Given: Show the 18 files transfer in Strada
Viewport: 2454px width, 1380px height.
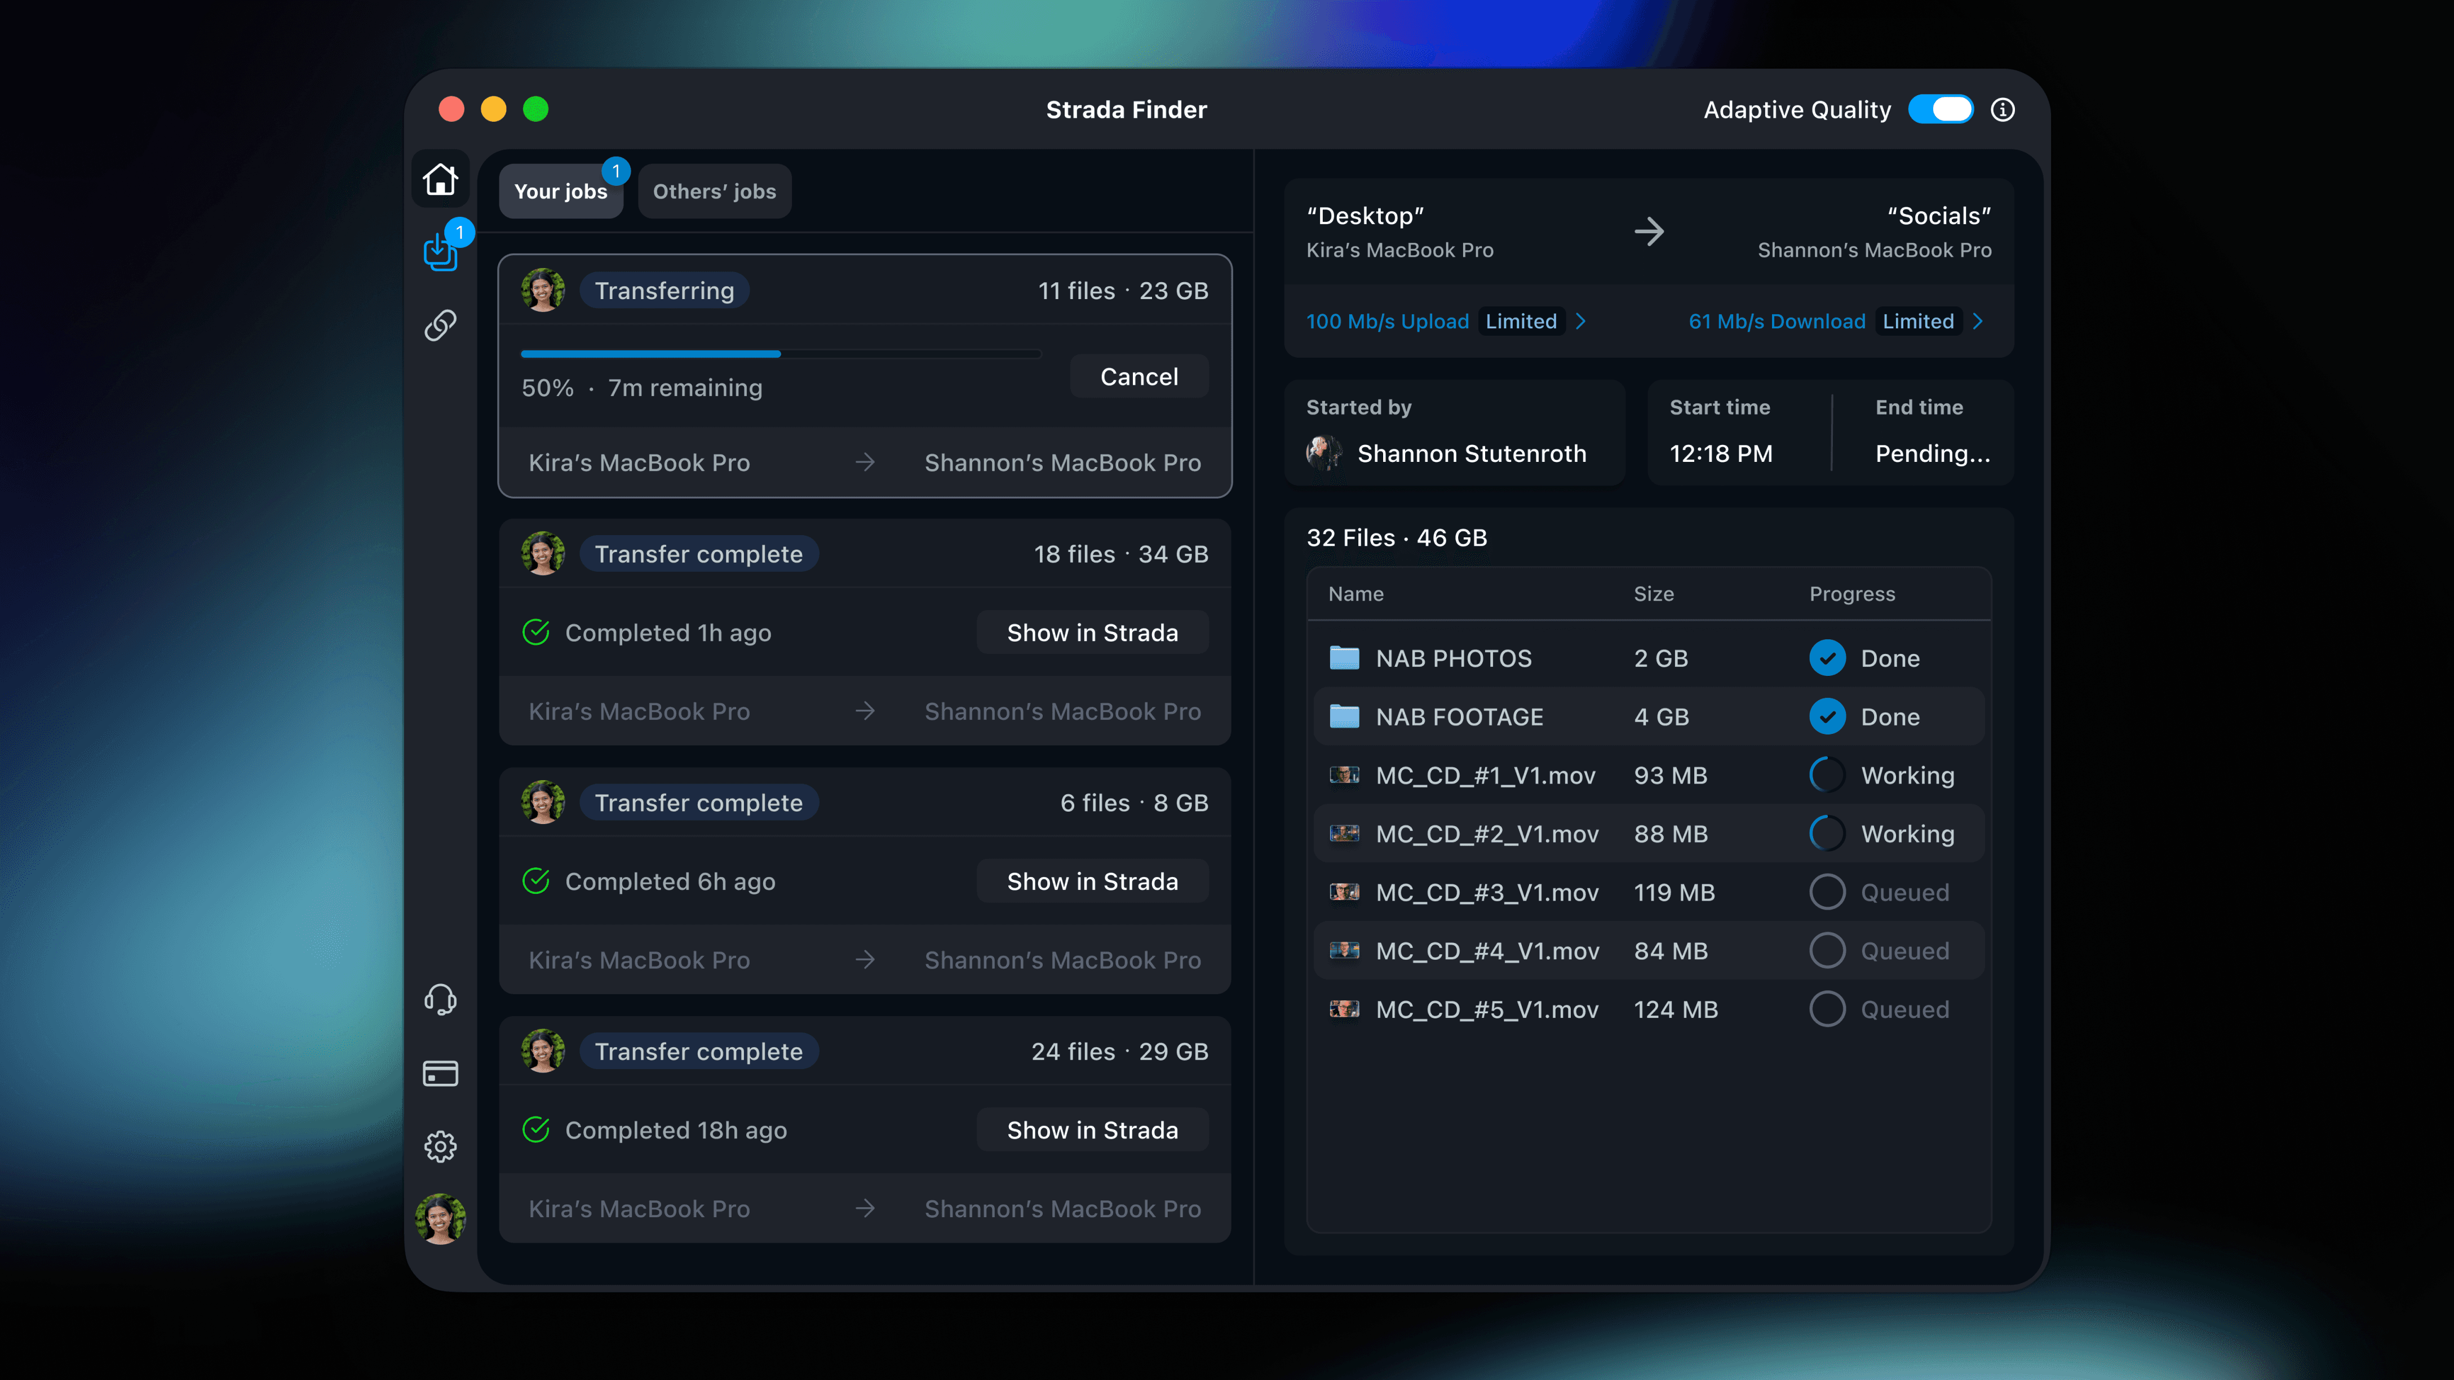Looking at the screenshot, I should pos(1093,633).
